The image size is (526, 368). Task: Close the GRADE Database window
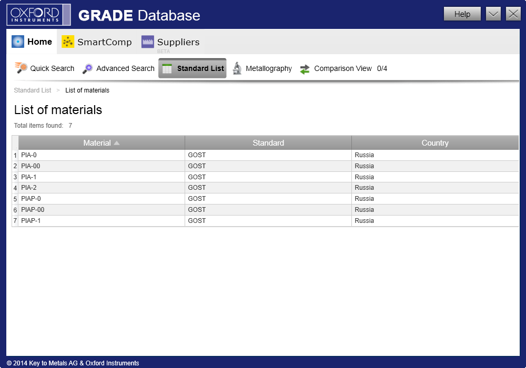click(513, 14)
